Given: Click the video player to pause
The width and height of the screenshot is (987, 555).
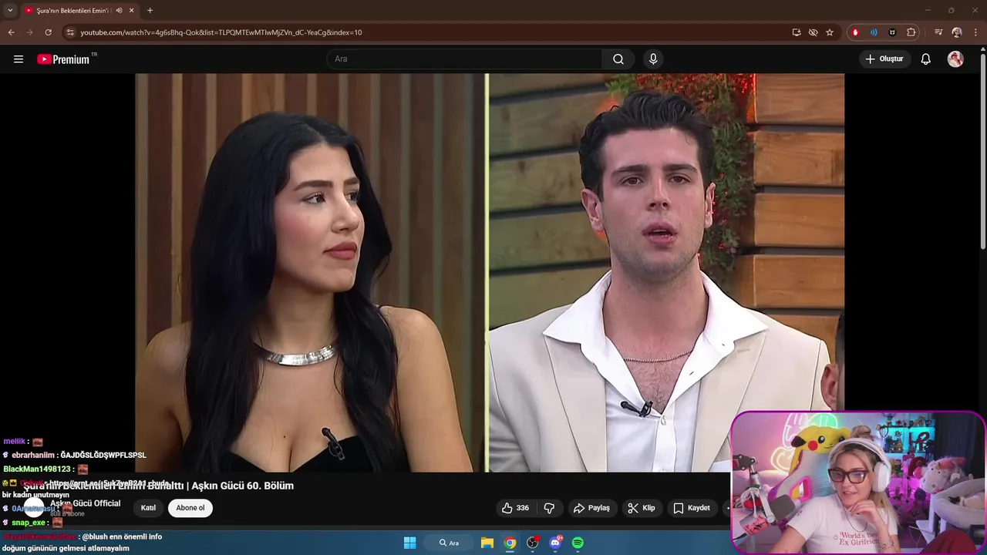Looking at the screenshot, I should 490,272.
